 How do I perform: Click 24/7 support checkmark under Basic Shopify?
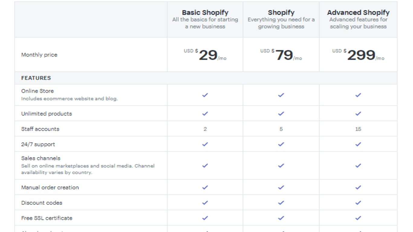coord(205,144)
